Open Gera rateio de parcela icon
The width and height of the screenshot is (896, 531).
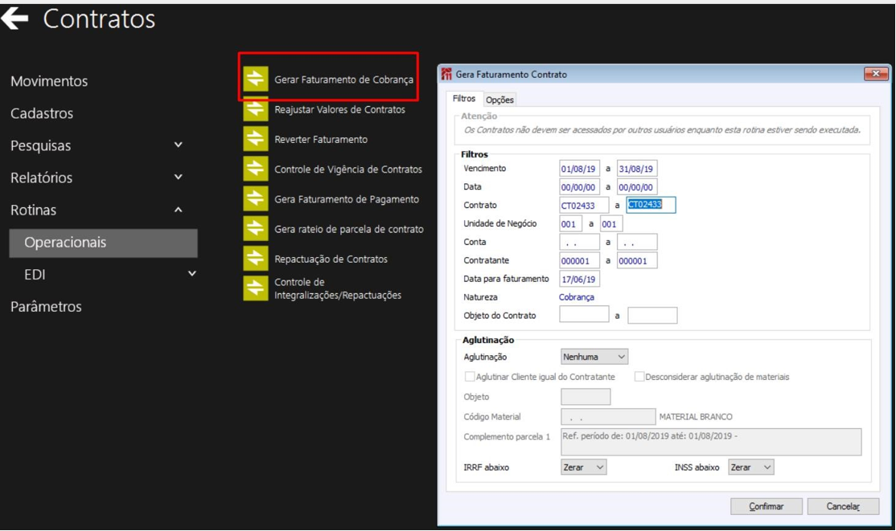pyautogui.click(x=256, y=228)
